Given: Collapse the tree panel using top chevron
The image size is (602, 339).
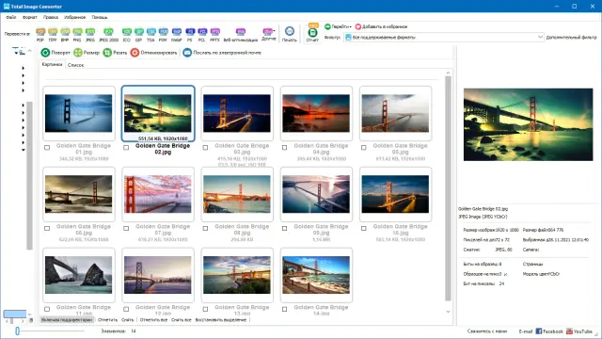Looking at the screenshot, I should pyautogui.click(x=29, y=51).
